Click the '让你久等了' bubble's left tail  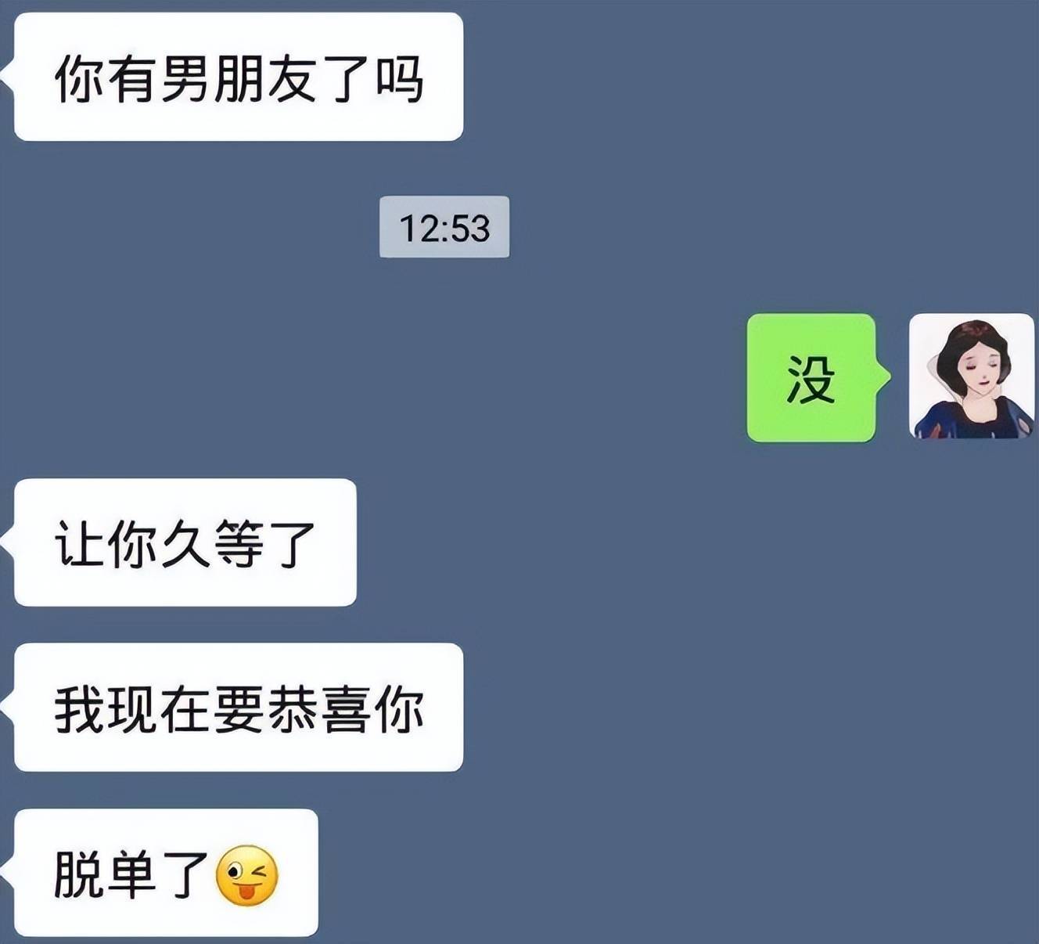pos(7,542)
